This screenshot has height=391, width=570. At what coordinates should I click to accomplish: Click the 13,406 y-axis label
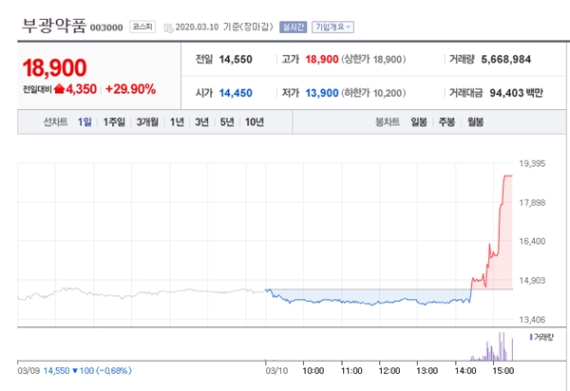point(532,320)
